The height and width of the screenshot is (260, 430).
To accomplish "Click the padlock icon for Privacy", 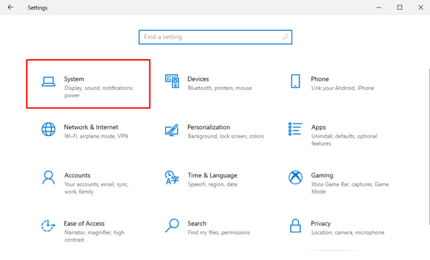I will [x=295, y=226].
